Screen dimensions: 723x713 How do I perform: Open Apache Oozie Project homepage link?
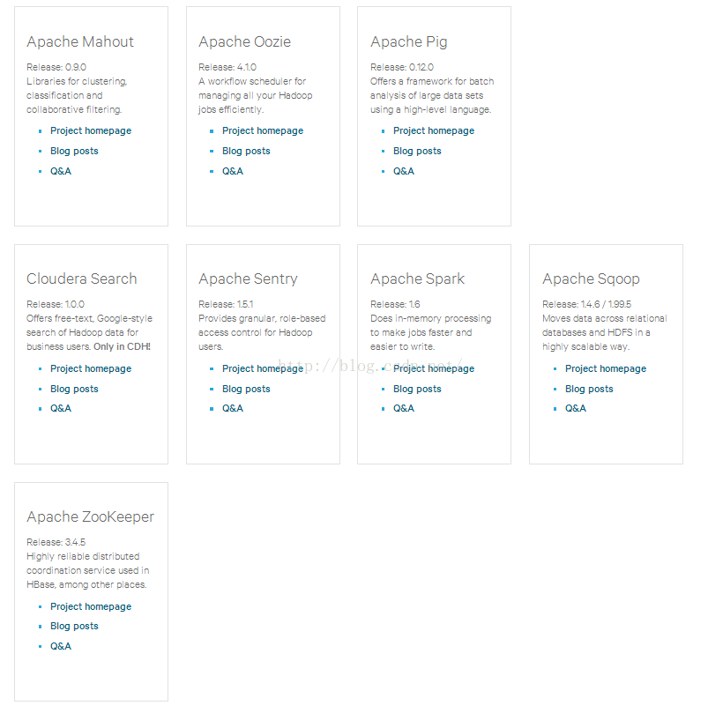coord(263,131)
